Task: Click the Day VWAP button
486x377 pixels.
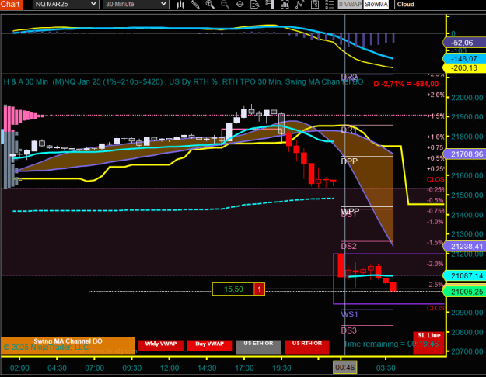Action: (209, 345)
